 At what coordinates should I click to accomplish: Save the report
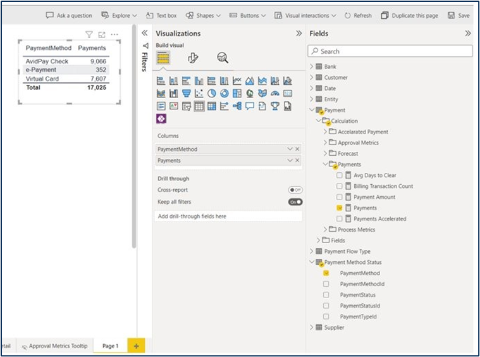tap(458, 15)
